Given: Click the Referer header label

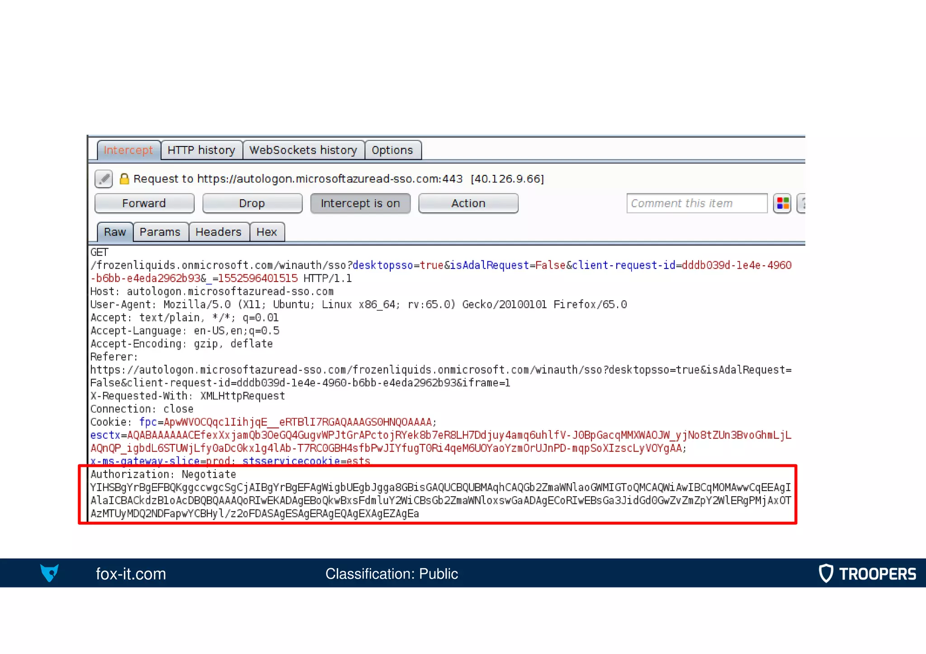Looking at the screenshot, I should point(113,357).
